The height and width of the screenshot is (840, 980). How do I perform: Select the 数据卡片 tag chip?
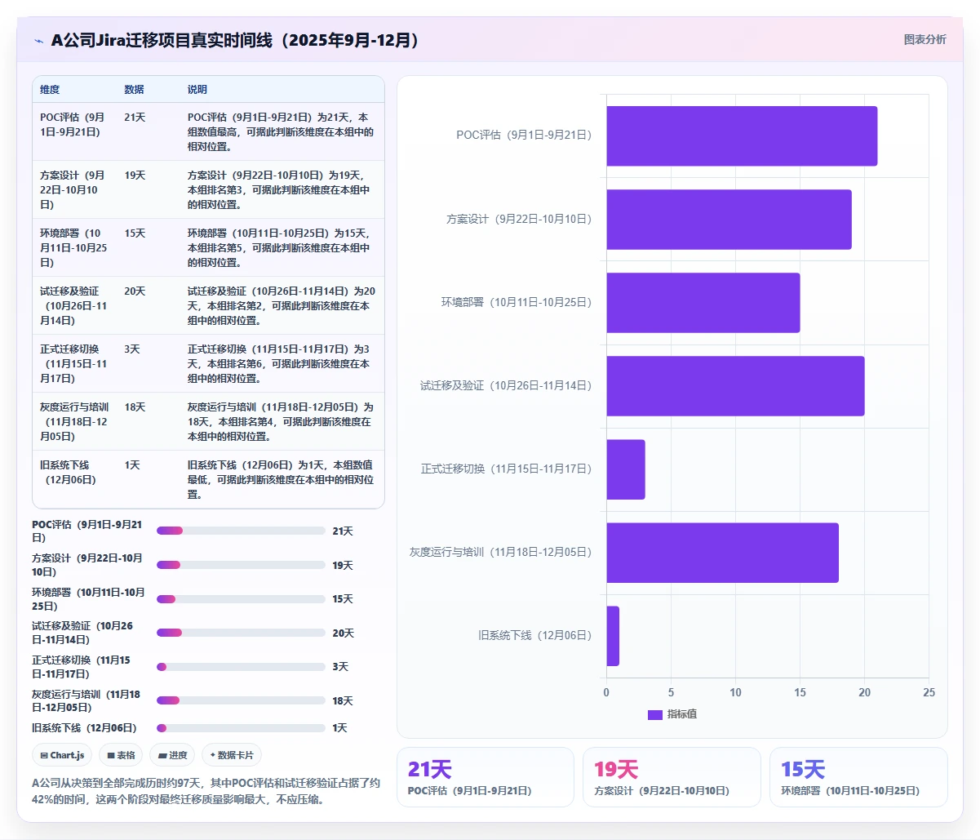point(232,755)
